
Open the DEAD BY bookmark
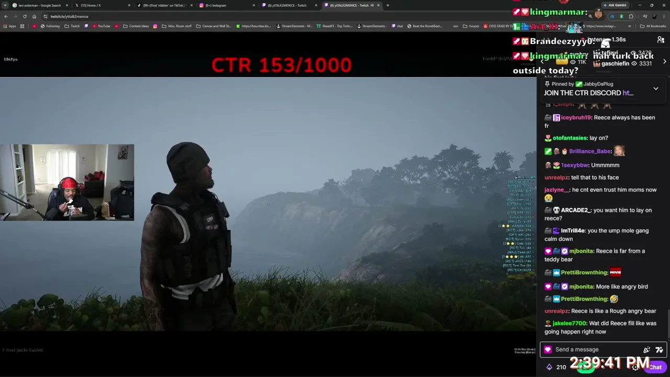click(x=498, y=26)
